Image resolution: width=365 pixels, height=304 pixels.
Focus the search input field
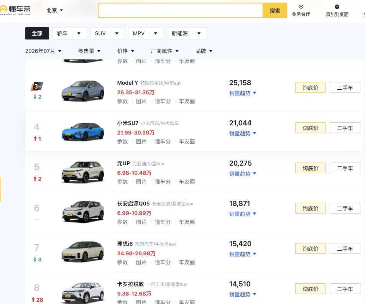click(181, 10)
